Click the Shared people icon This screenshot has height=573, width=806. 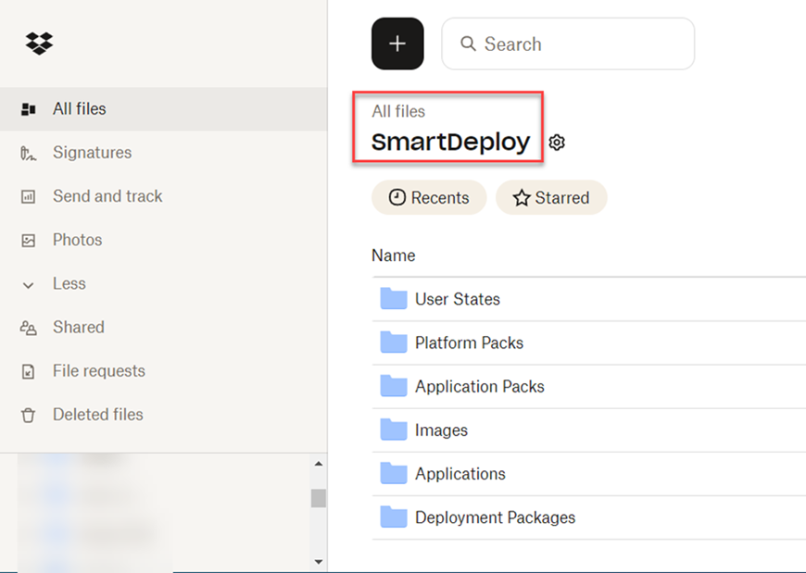[29, 328]
